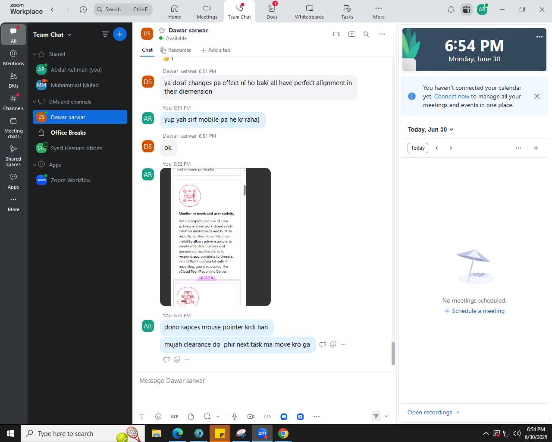
Task: Click the send message button
Action: (376, 416)
